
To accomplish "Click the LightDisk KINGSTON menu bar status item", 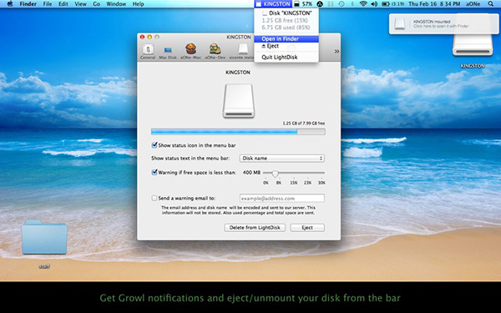I will click(x=273, y=4).
